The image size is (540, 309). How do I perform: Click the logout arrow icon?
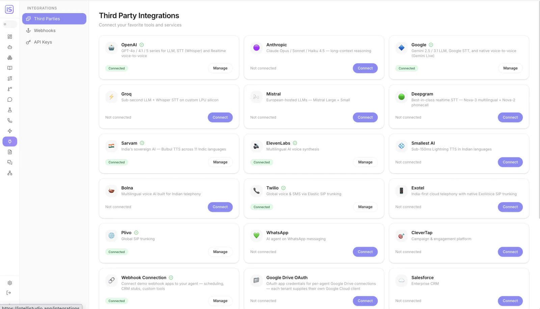pos(9,293)
